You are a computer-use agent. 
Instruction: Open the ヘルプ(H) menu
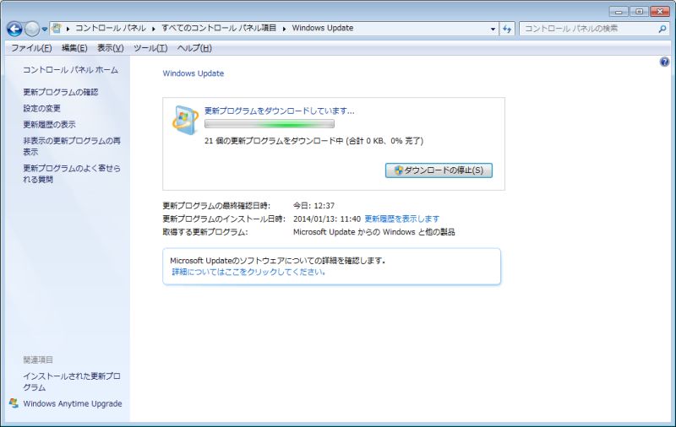pos(194,48)
